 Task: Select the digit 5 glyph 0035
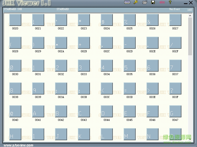click(x=129, y=66)
